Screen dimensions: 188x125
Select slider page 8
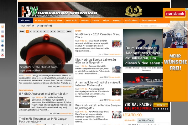pos(51,31)
